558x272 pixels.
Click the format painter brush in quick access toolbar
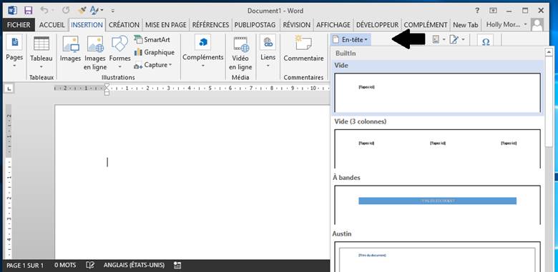tap(82, 10)
